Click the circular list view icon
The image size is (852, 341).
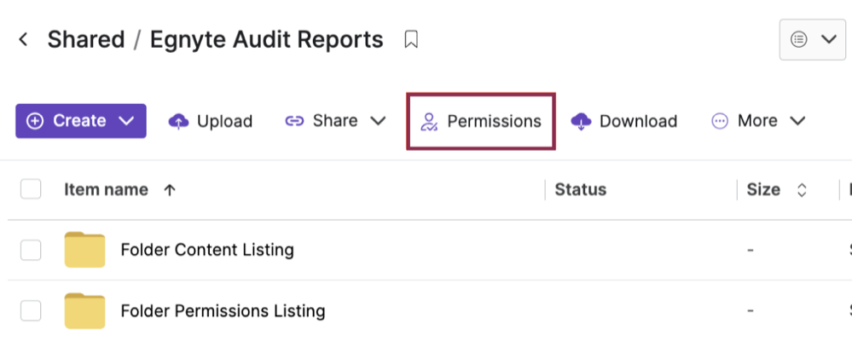tap(799, 39)
